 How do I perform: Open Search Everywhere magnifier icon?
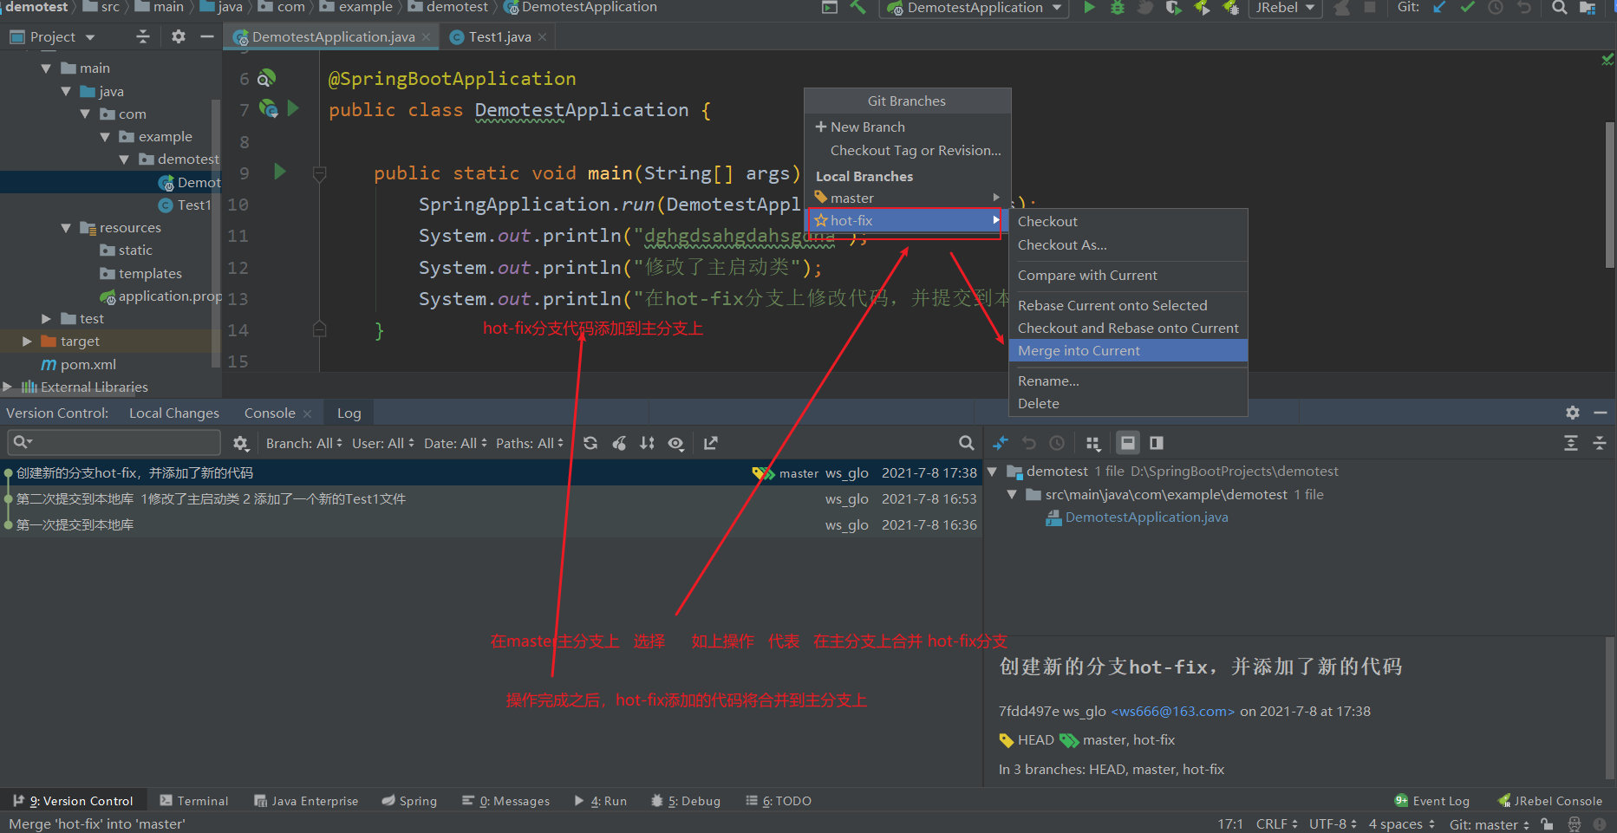click(x=1559, y=8)
